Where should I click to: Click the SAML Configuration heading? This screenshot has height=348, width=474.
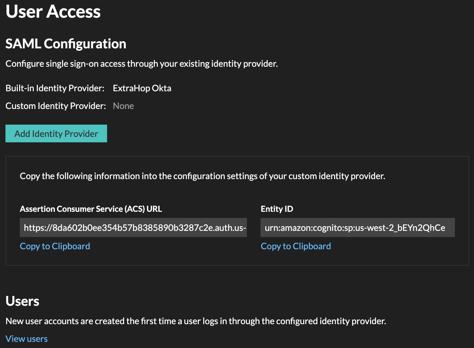(x=66, y=44)
